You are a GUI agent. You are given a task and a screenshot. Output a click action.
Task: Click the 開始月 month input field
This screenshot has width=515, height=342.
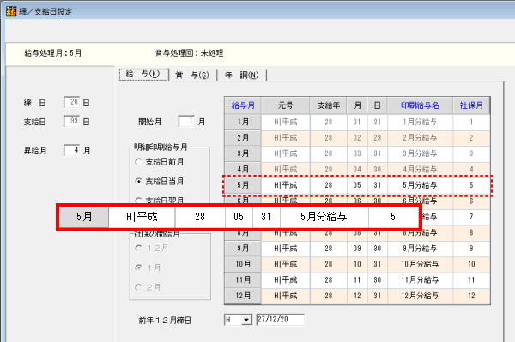click(x=186, y=122)
